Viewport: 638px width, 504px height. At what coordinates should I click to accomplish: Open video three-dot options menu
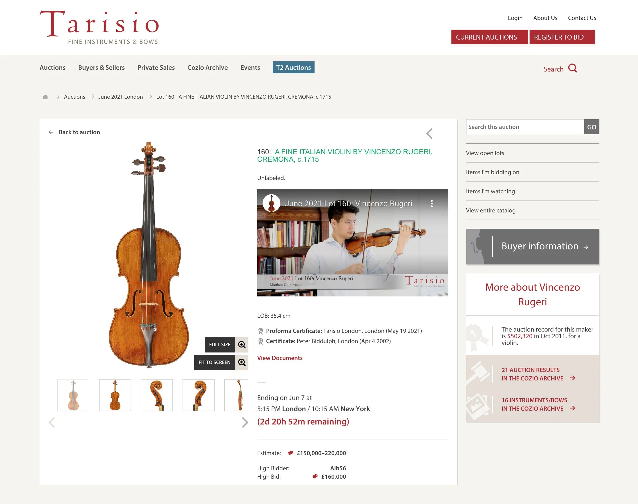coord(432,203)
